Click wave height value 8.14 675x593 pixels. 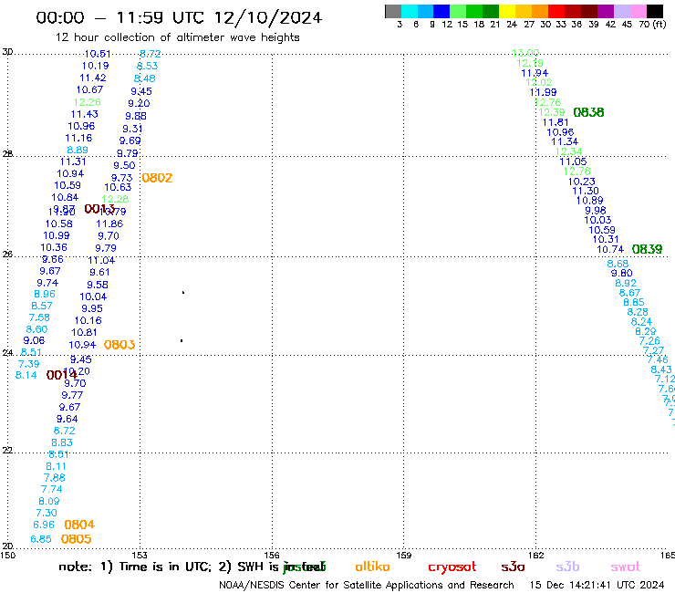[26, 375]
